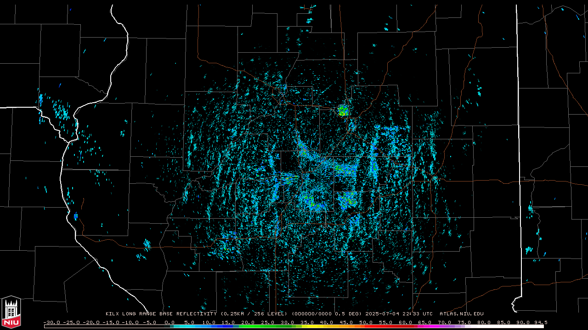Click the 20.0 color scale label
The width and height of the screenshot is (588, 330).
[248, 323]
